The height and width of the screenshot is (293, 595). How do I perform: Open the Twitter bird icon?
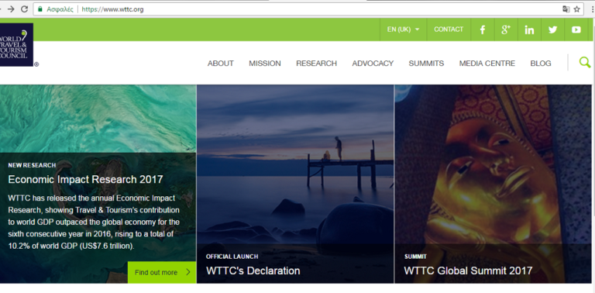coord(553,29)
